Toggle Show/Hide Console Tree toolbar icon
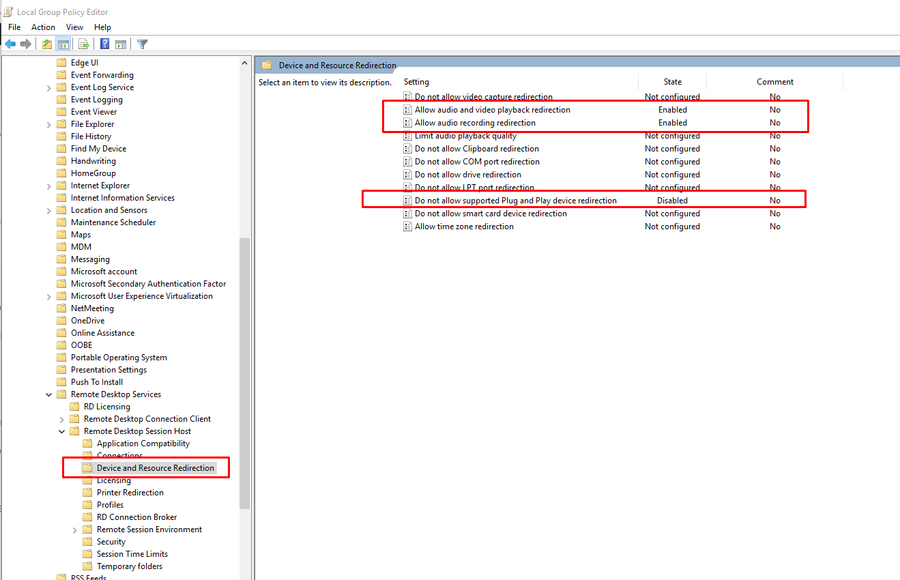Screen dimensions: 900x580 63,44
